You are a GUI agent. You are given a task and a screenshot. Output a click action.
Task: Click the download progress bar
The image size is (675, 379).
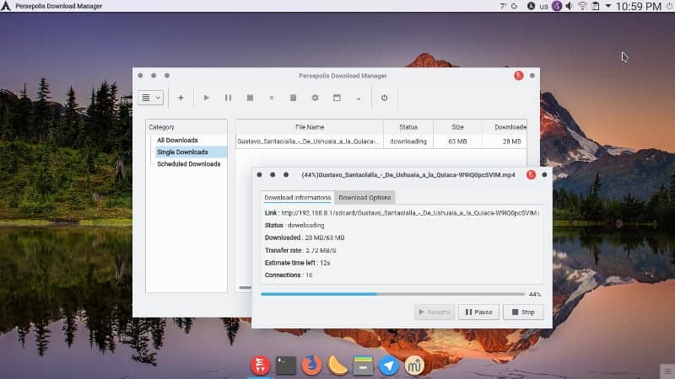392,294
